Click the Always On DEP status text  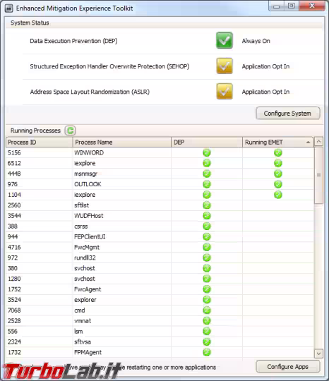[256, 41]
